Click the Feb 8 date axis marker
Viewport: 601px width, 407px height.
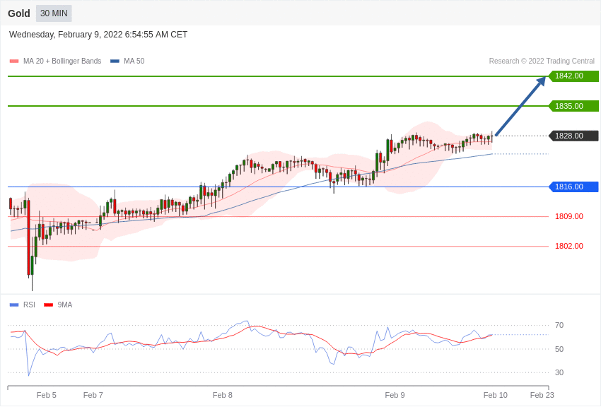222,395
